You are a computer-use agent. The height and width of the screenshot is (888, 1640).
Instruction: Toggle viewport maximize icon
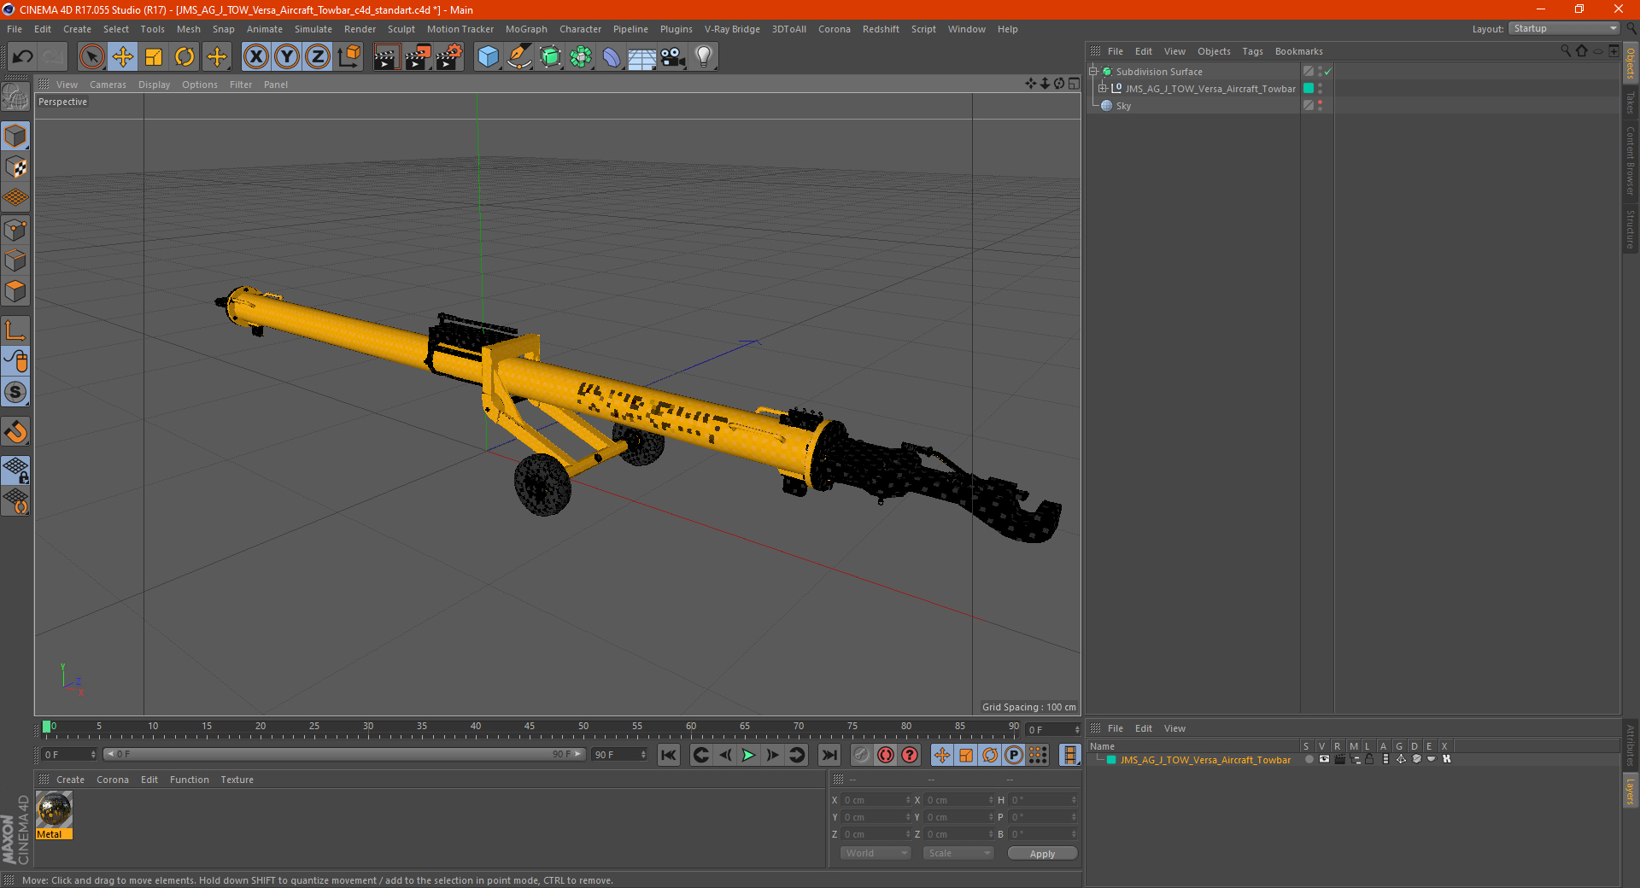pyautogui.click(x=1074, y=84)
